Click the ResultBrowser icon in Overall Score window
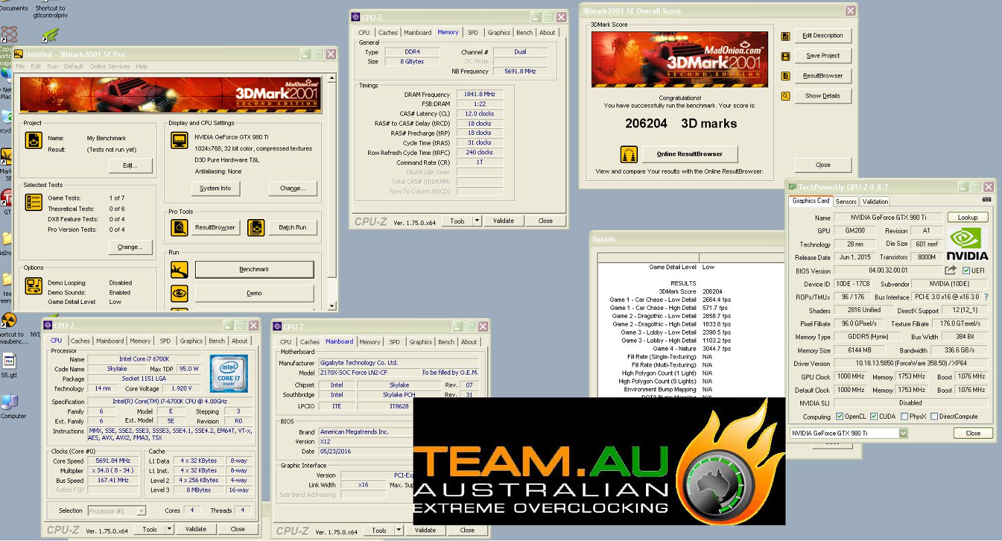The width and height of the screenshot is (1002, 541). pyautogui.click(x=786, y=76)
